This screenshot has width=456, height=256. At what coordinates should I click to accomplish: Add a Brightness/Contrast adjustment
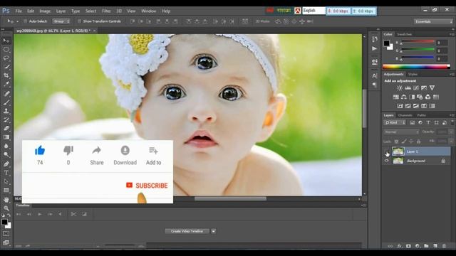coord(400,87)
